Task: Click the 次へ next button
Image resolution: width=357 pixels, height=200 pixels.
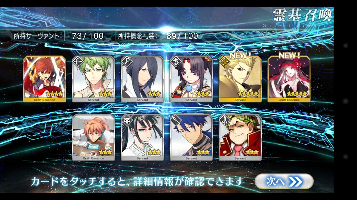Action: (284, 181)
